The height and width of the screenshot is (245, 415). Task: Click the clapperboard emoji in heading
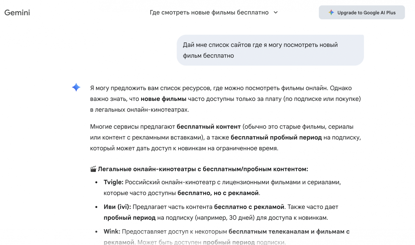(x=93, y=169)
